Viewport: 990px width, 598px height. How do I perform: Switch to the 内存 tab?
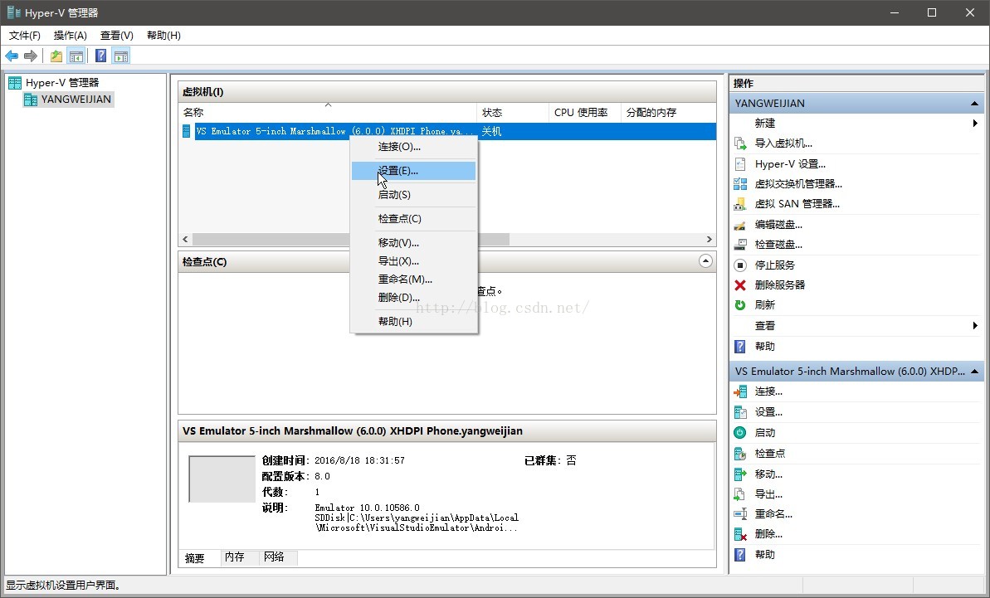[239, 557]
